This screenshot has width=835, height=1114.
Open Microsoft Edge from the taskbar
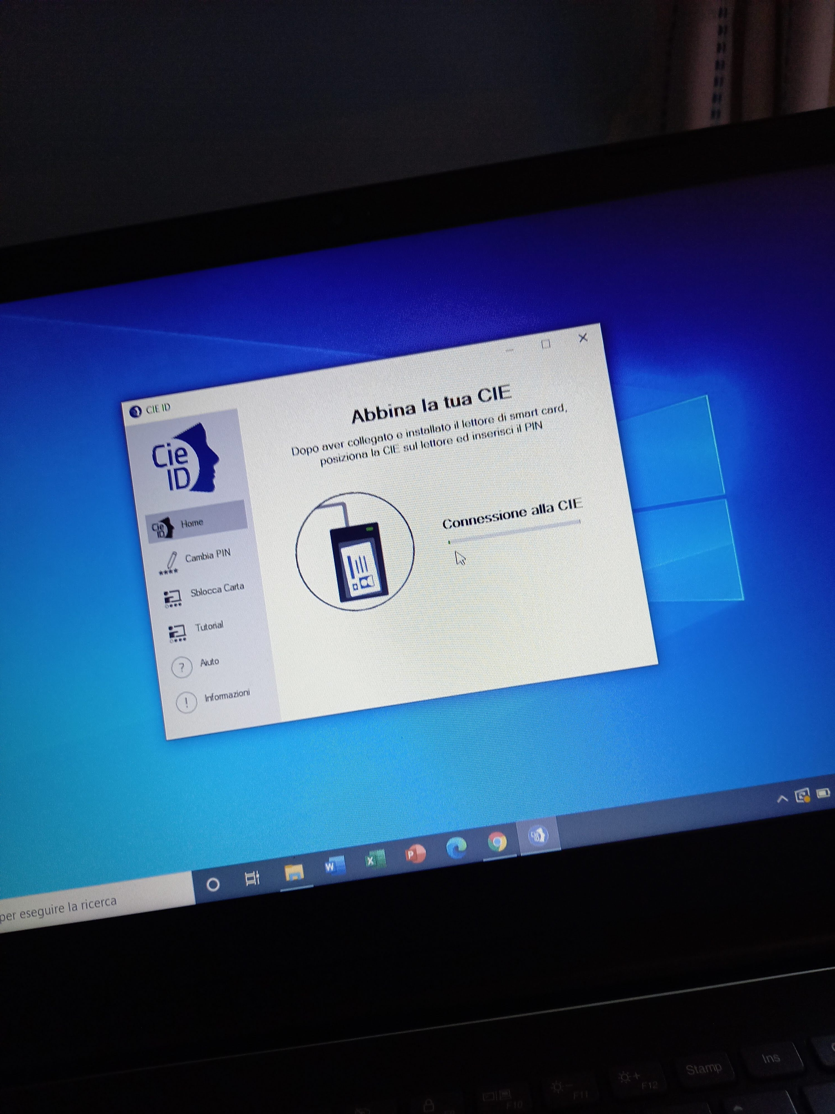coord(456,847)
